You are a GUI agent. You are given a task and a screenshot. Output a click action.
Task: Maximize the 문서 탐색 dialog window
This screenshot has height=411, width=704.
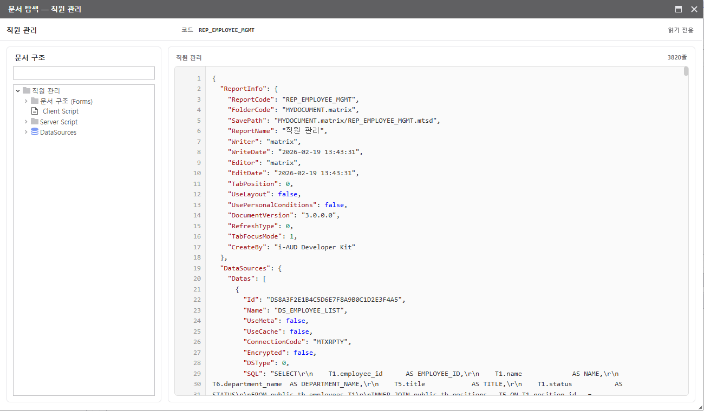click(679, 9)
